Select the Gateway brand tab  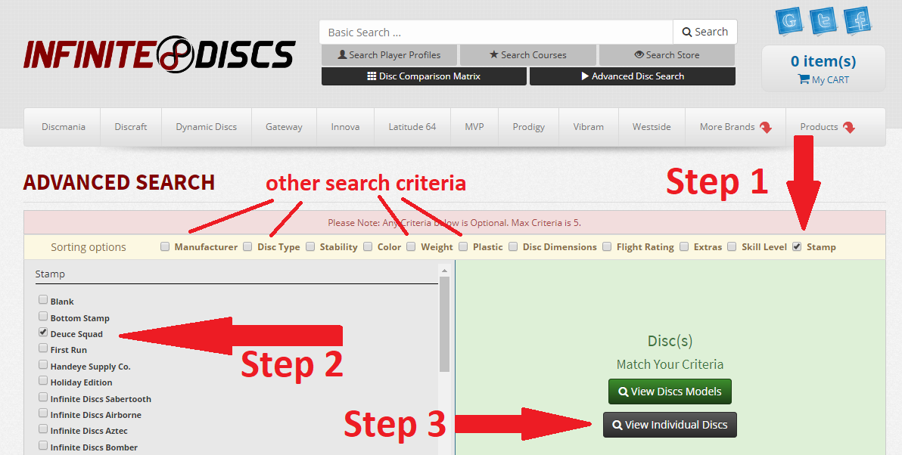pyautogui.click(x=285, y=127)
